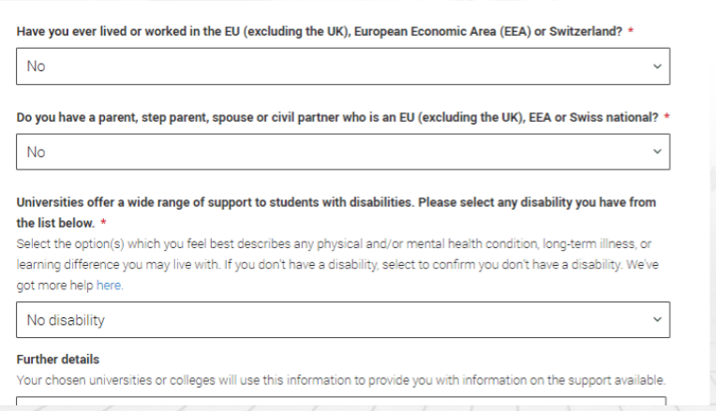Viewport: 716px width, 411px height.
Task: Click the 'Have you ever lived or worked' question label
Action: [x=320, y=32]
